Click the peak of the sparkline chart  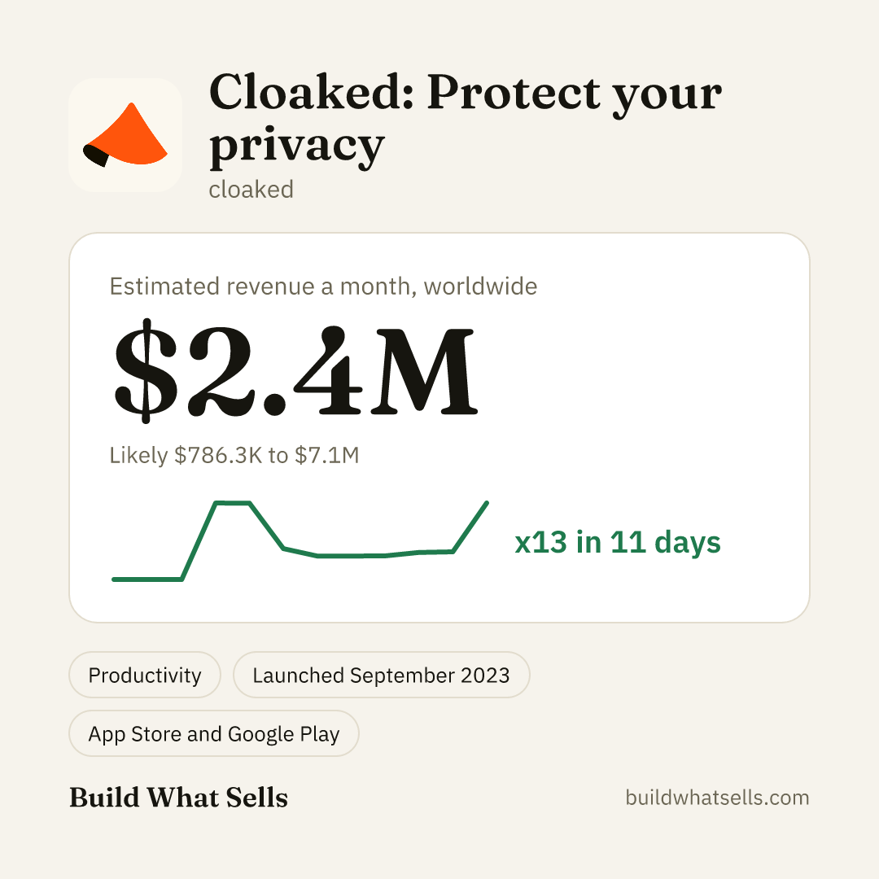(x=233, y=504)
